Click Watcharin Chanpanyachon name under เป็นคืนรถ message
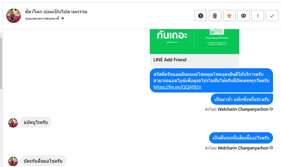 pos(243,148)
